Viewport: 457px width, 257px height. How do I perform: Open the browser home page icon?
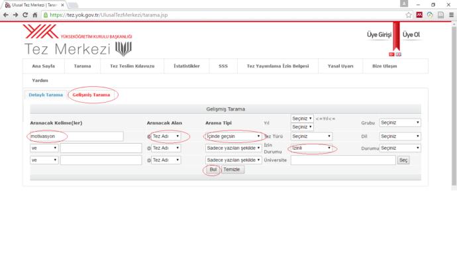(x=35, y=15)
